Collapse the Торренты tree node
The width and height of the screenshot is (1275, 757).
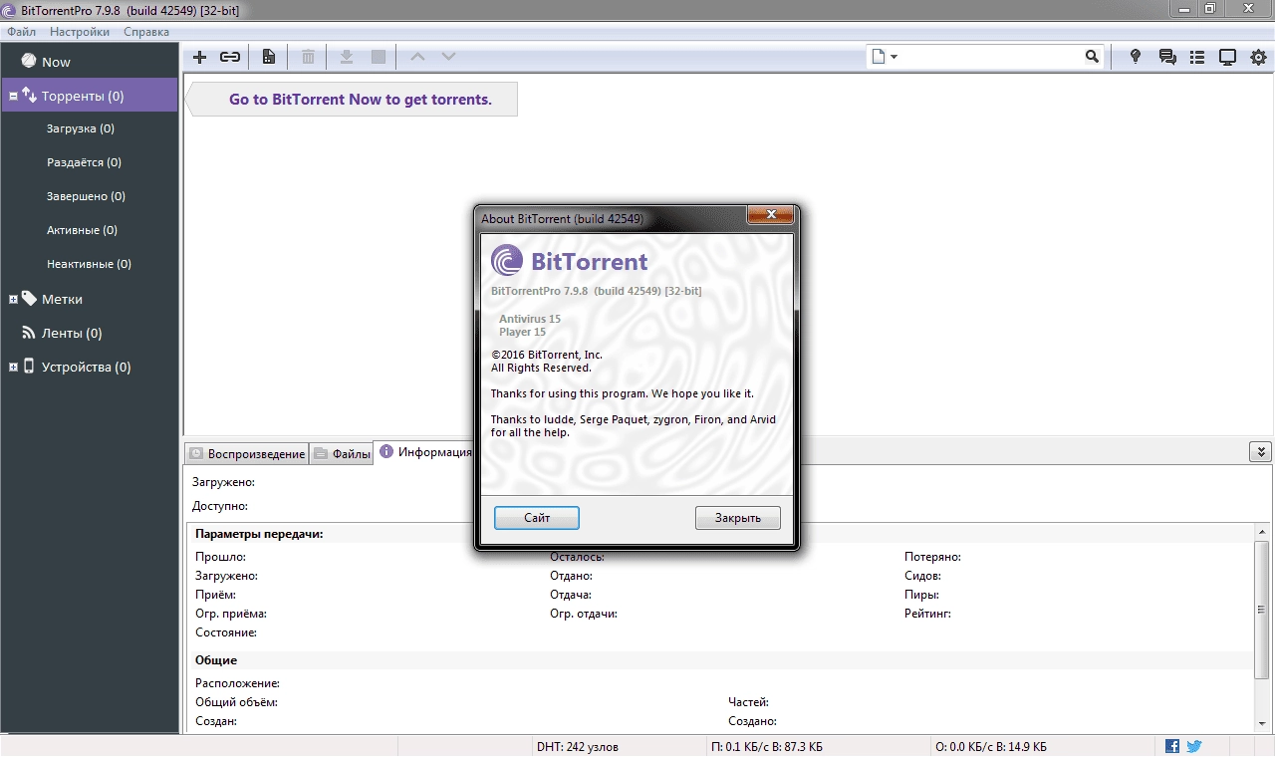(x=13, y=97)
